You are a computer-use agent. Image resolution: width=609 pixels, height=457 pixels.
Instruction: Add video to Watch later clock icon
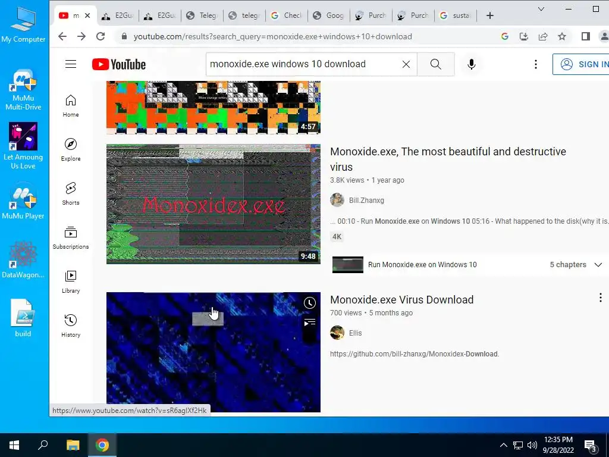coord(309,303)
